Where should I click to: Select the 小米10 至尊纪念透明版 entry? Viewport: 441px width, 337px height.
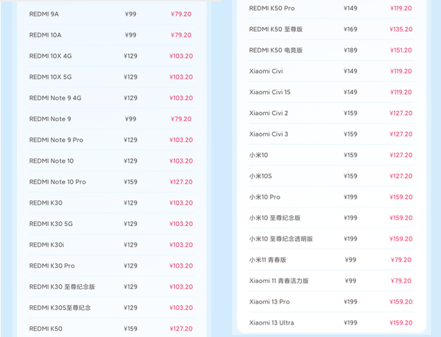tap(281, 239)
